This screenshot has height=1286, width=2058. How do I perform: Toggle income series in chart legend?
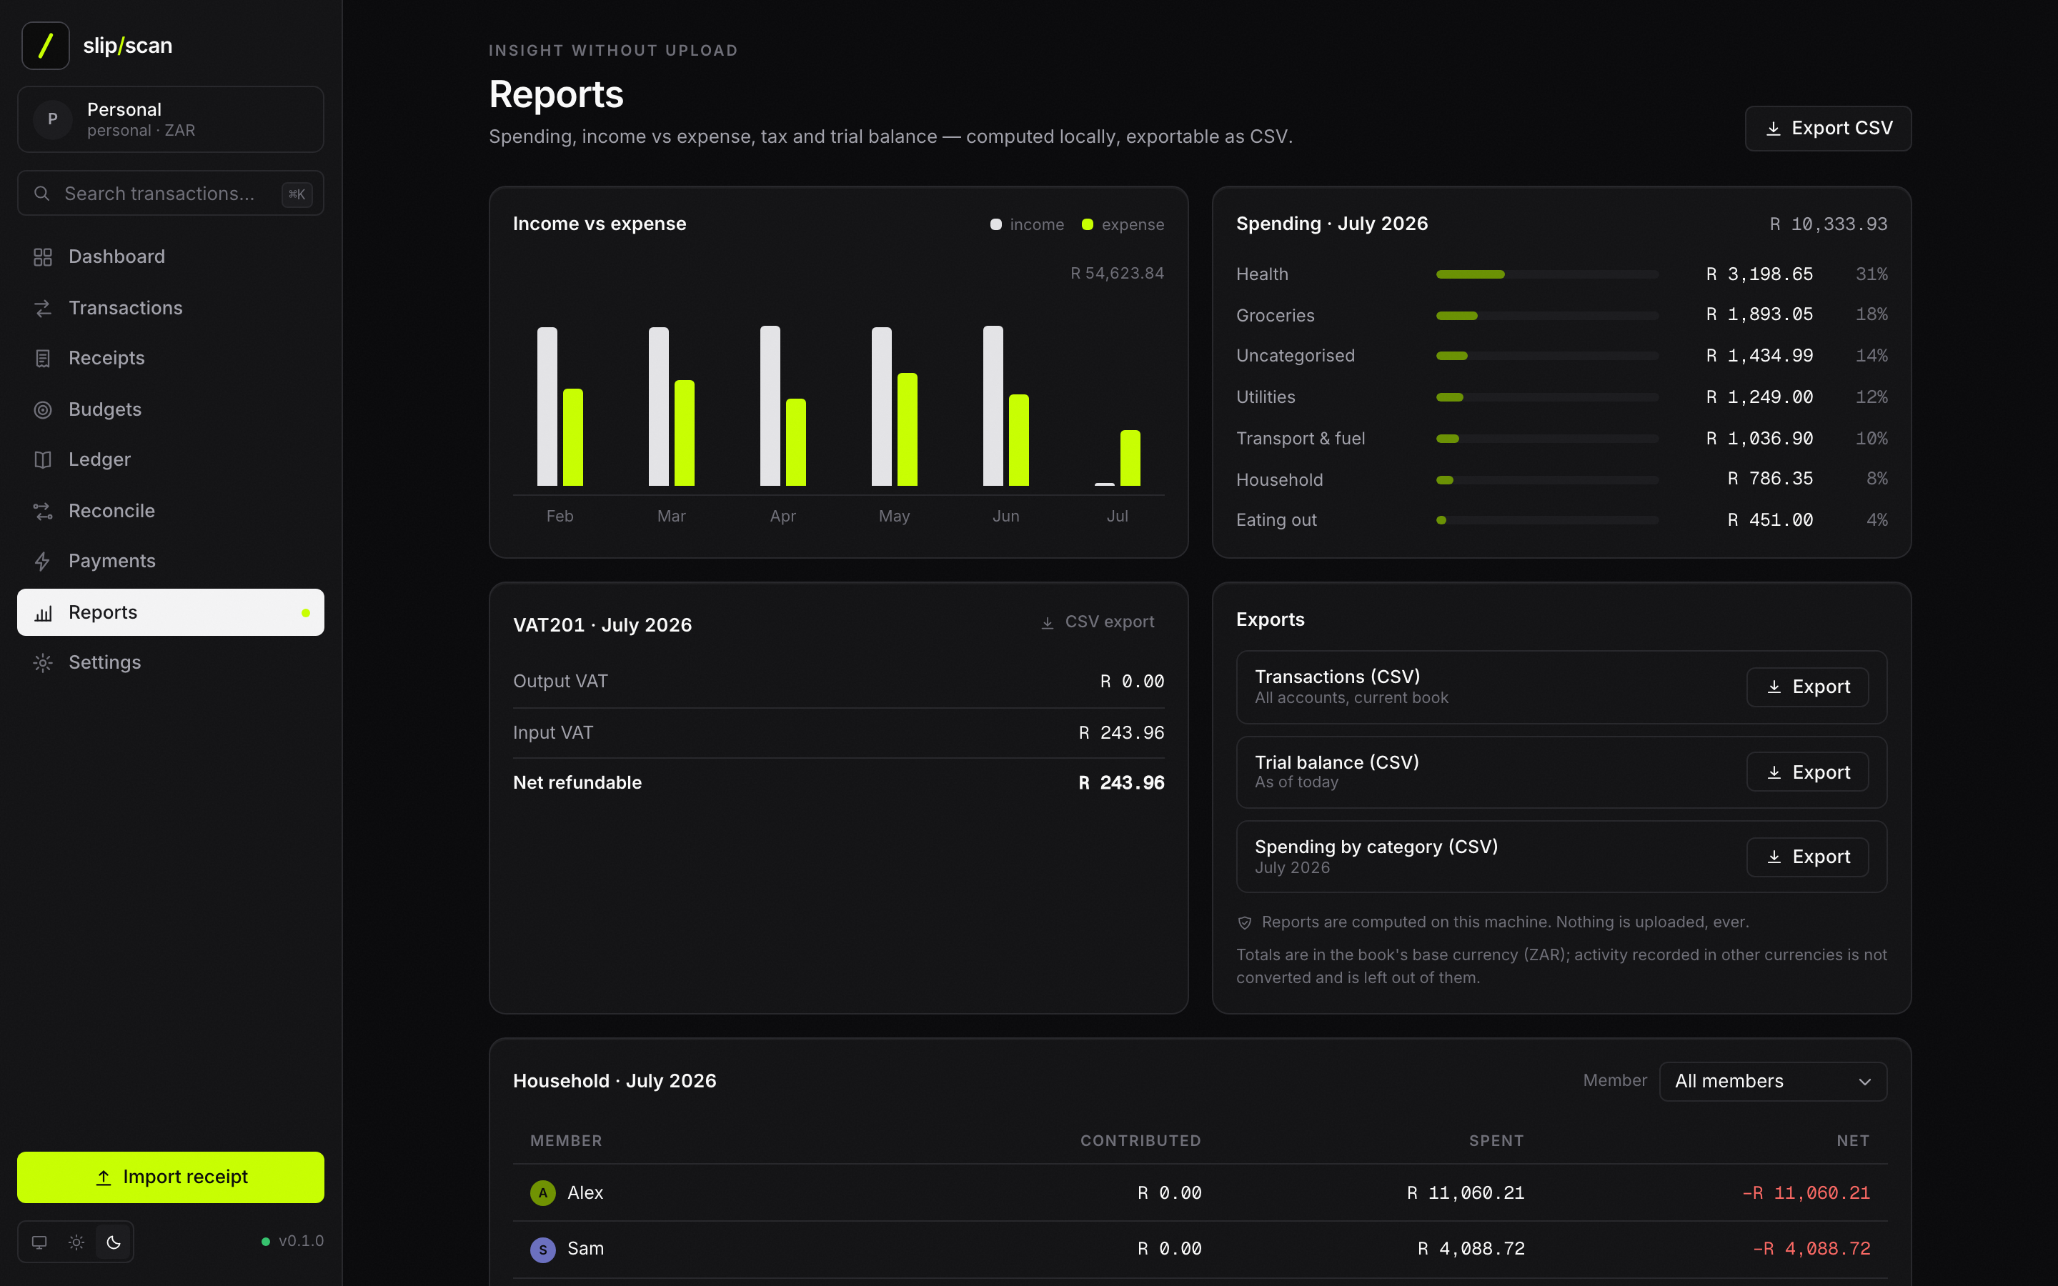(x=1028, y=224)
